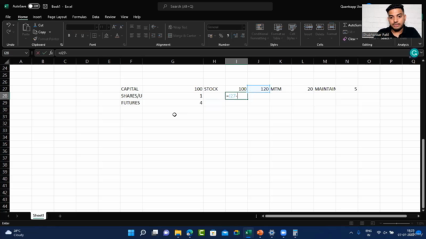This screenshot has width=426, height=239.
Task: Click the Grammarly G icon
Action: click(414, 53)
